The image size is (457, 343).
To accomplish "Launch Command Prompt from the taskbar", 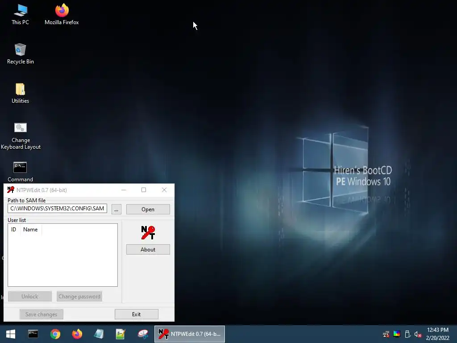I will point(33,334).
